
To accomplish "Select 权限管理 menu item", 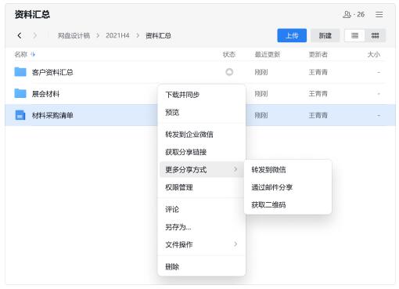I will (202, 187).
